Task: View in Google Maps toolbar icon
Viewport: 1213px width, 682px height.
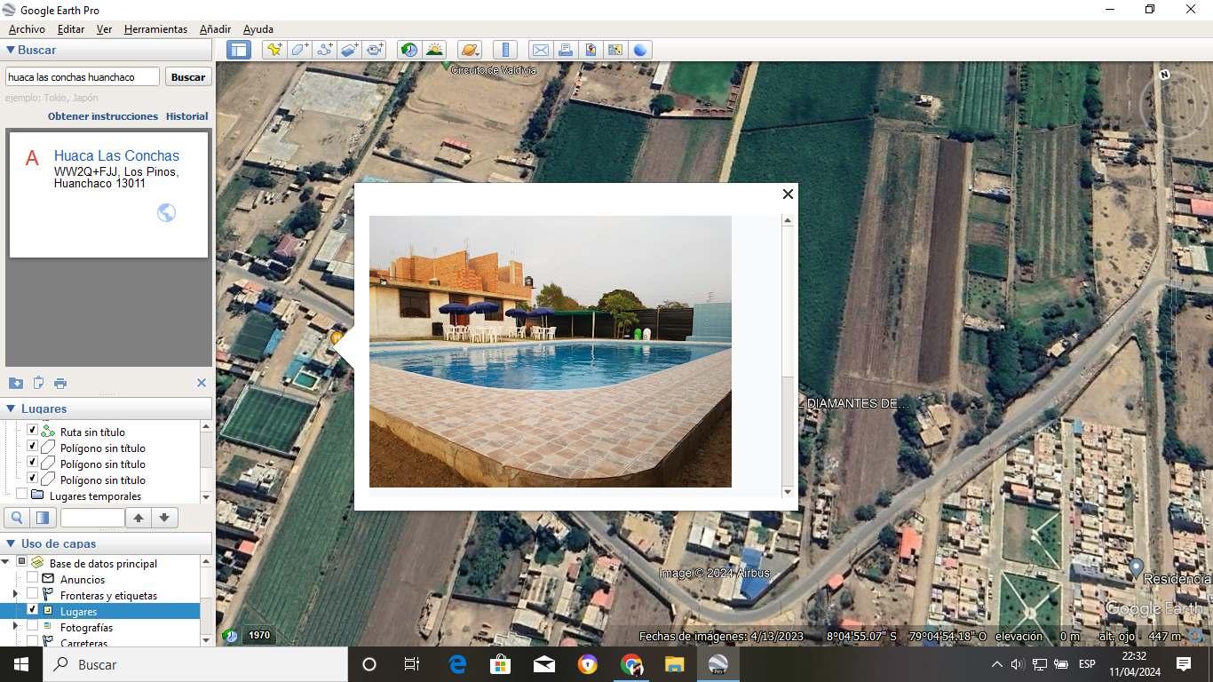Action: pyautogui.click(x=614, y=50)
